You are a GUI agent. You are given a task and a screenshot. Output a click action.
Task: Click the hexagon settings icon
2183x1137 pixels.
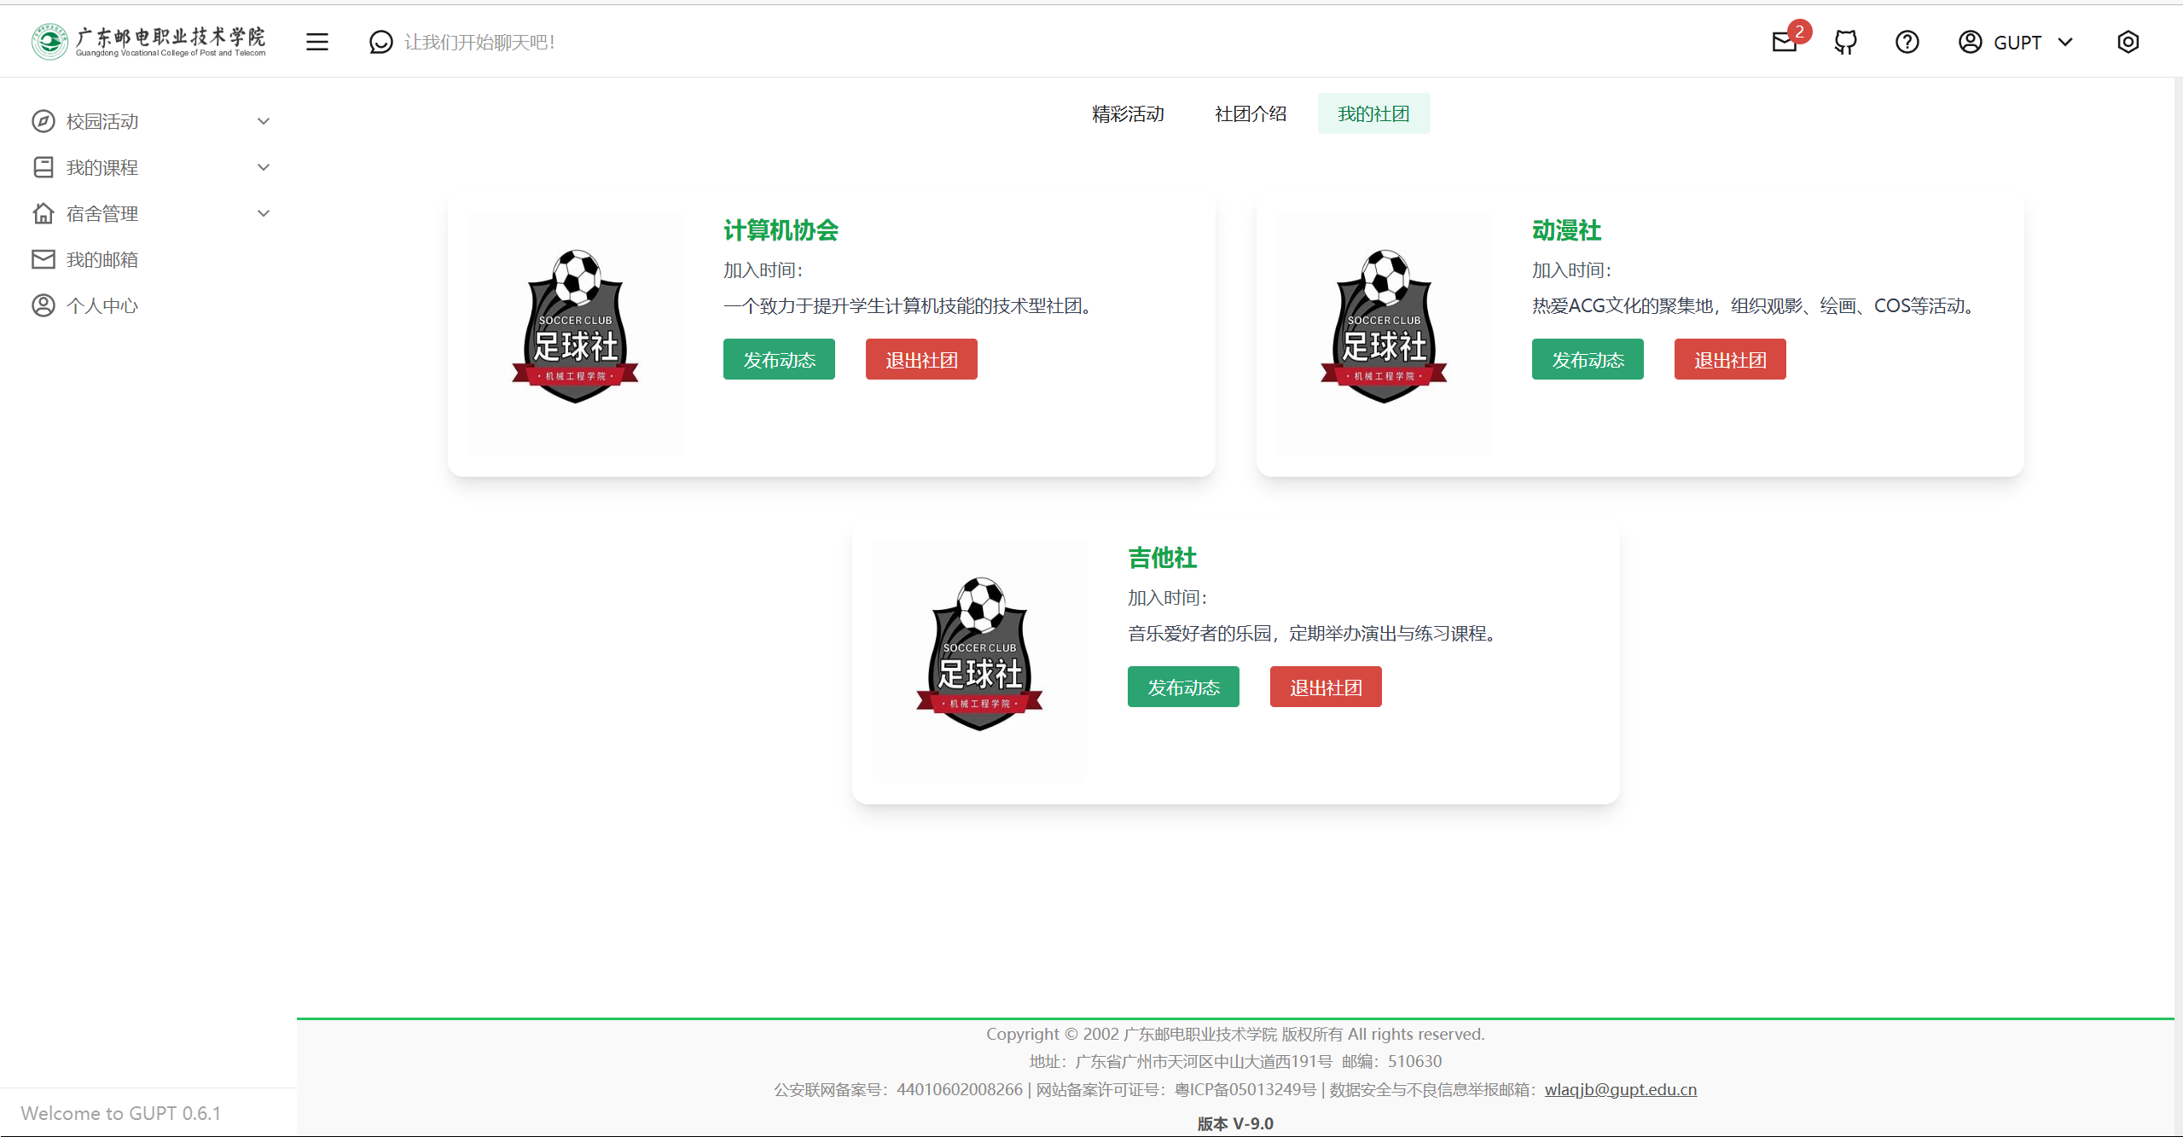[2128, 42]
